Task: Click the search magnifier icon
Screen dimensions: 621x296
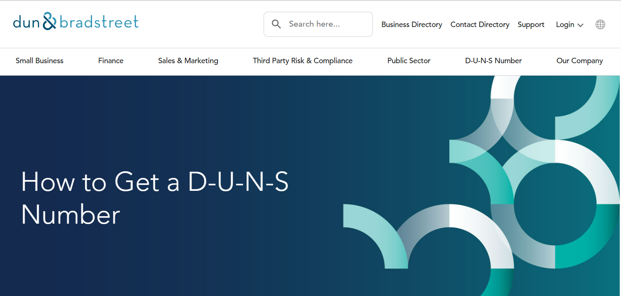Action: point(276,24)
